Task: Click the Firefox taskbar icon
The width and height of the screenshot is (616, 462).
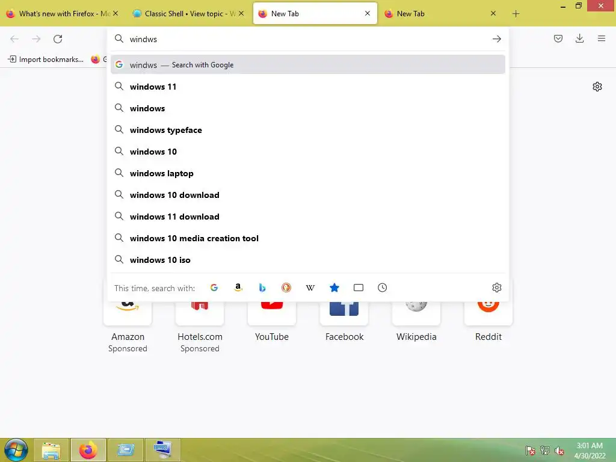Action: 88,450
